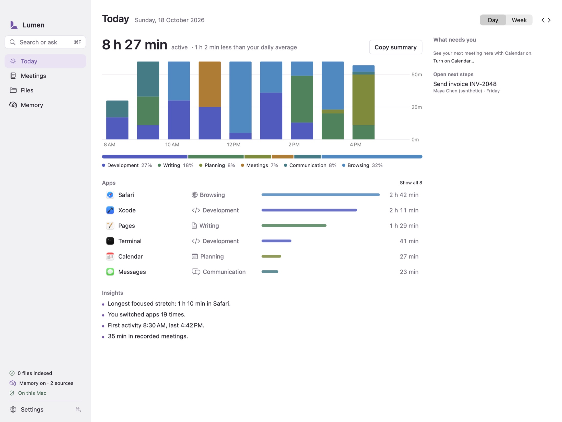Click the search magnifier icon
The image size is (562, 422).
[x=13, y=42]
